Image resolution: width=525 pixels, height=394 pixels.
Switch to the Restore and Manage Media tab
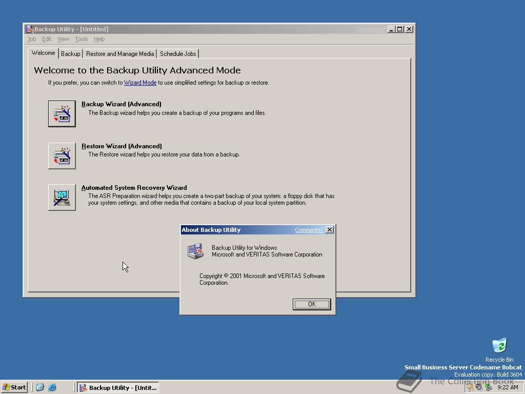[120, 53]
